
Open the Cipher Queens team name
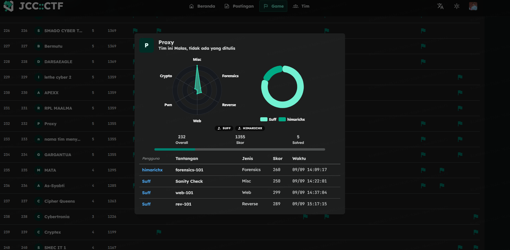(x=60, y=201)
